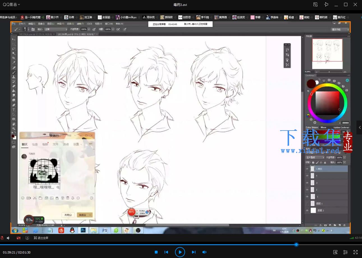362x258 pixels.
Task: Select the Paint Bucket tool
Action: coord(14,91)
